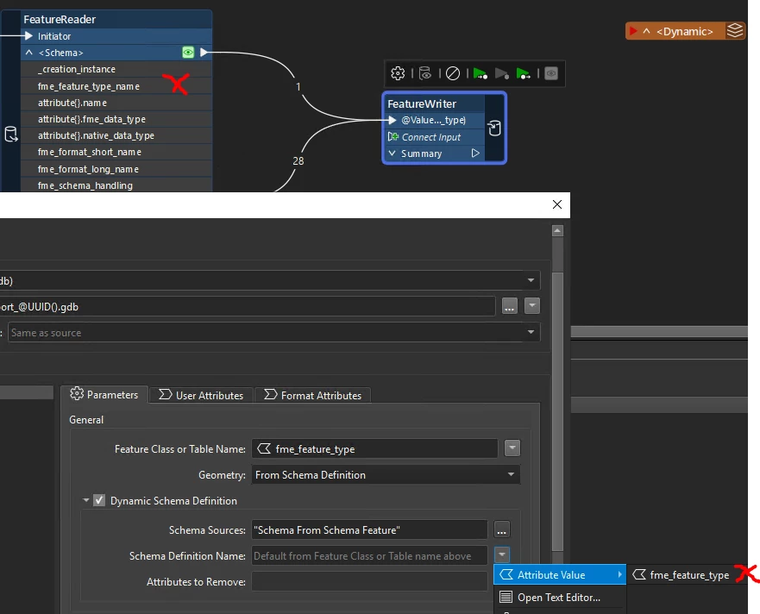The height and width of the screenshot is (614, 760).
Task: Click the red play arrow on Dynamic feature type
Action: (633, 31)
